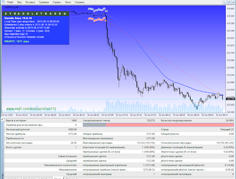236x179 pixels.
Task: Click the 'Матожидание выигрыша' label
Action: [98, 138]
